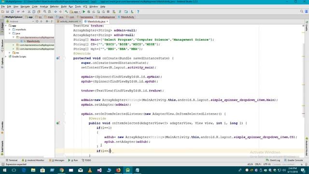Run the app with green play button

coord(84,12)
